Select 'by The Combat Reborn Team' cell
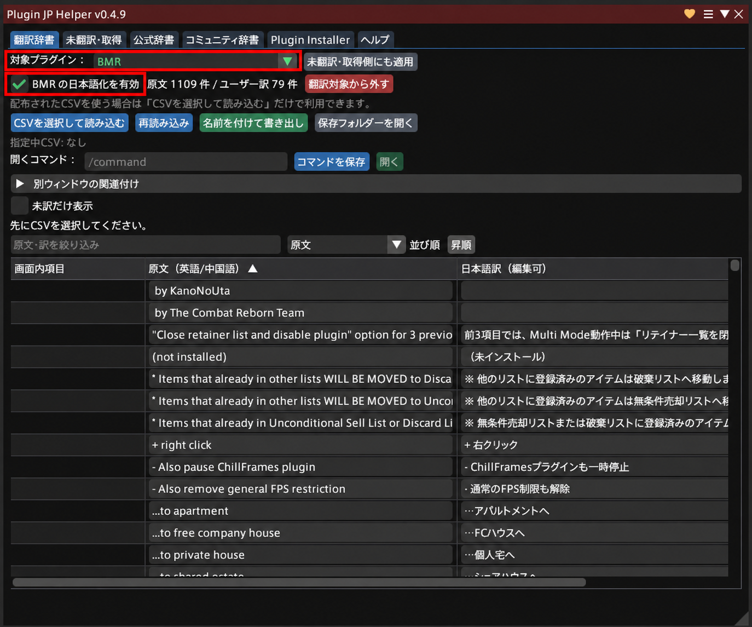 (300, 313)
